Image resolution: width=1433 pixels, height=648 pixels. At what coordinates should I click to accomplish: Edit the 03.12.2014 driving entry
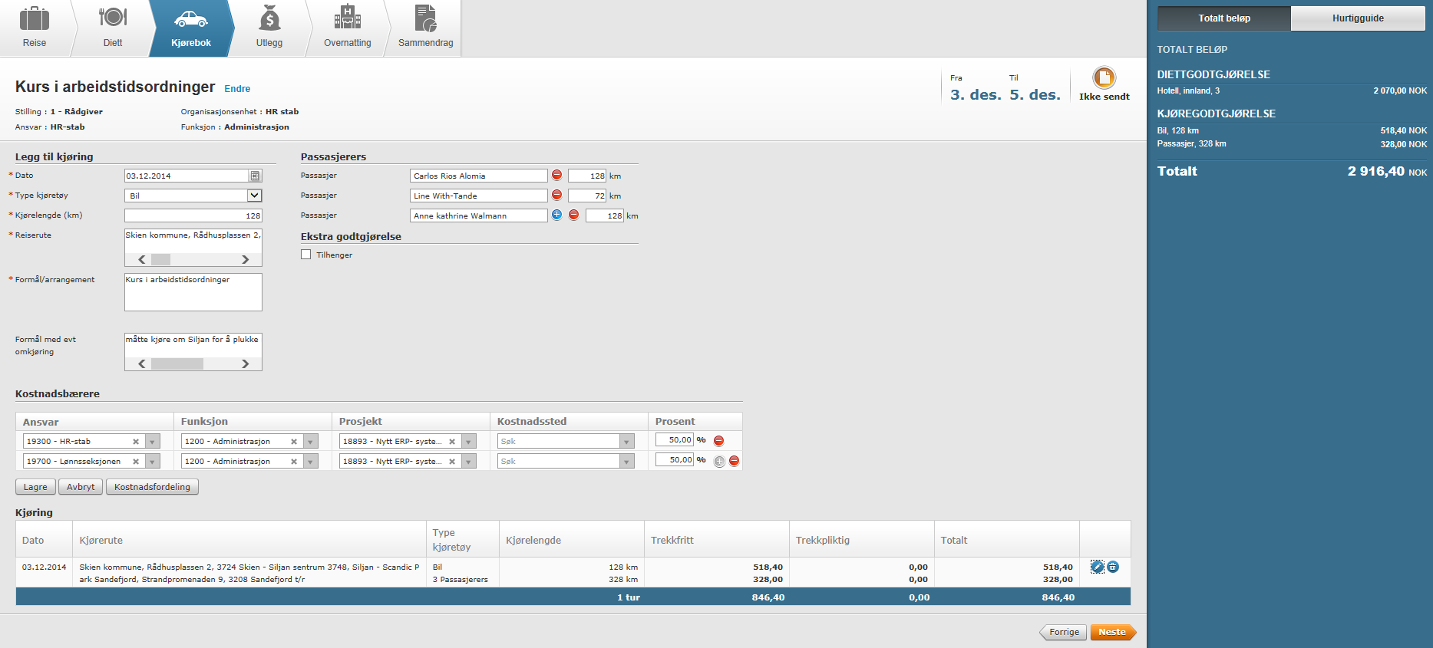point(1098,567)
